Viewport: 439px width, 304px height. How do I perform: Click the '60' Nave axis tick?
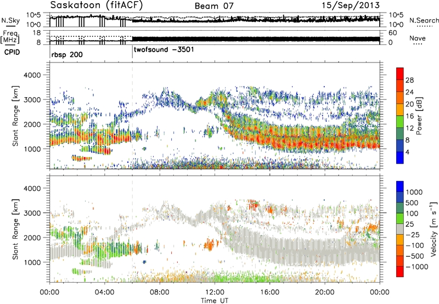coord(392,33)
